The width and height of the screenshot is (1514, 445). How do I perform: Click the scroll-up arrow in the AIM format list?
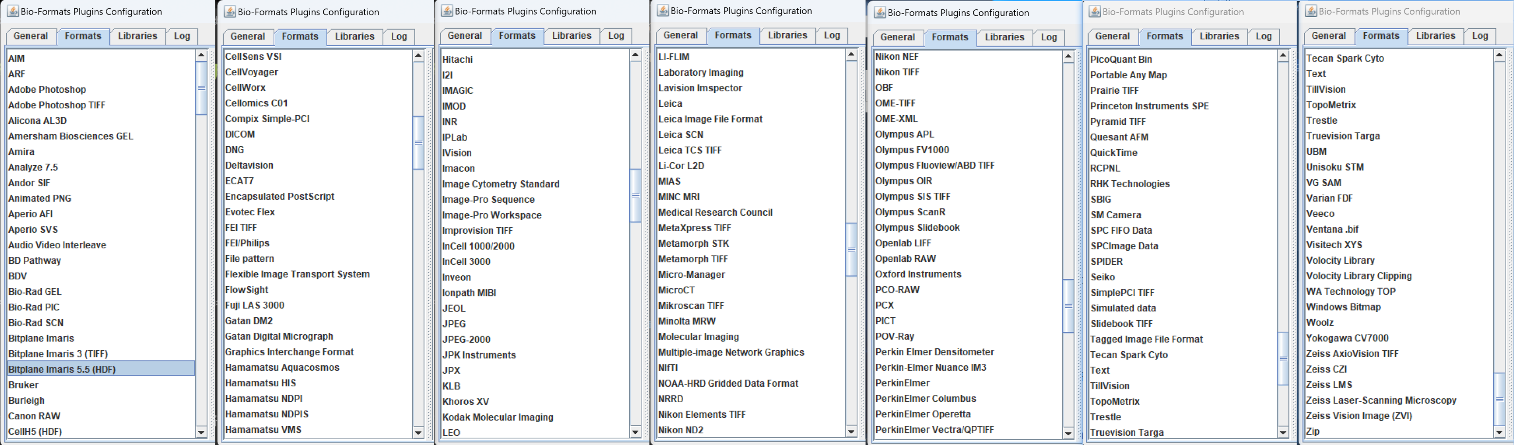click(x=201, y=55)
